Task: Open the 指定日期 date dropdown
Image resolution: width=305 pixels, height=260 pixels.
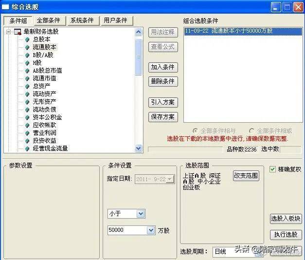Action: pyautogui.click(x=170, y=179)
